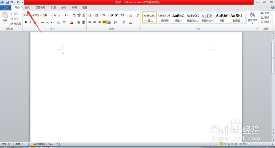Switch to the Mailings (邮件) tab

click(64, 7)
